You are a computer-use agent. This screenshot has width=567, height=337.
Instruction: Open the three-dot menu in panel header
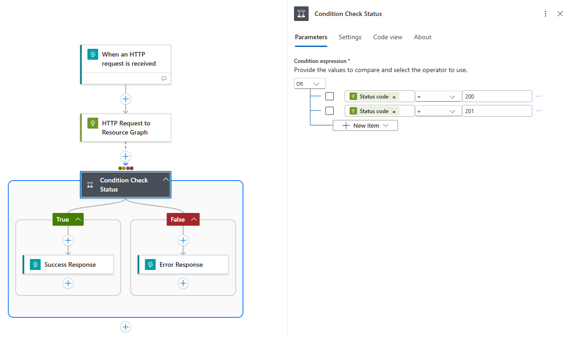coord(545,14)
